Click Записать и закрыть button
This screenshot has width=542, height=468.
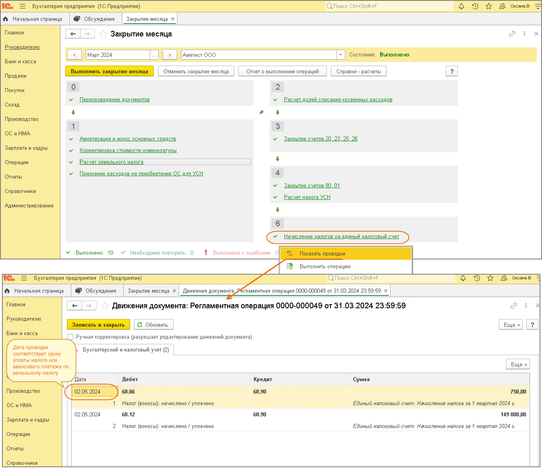[x=99, y=325]
